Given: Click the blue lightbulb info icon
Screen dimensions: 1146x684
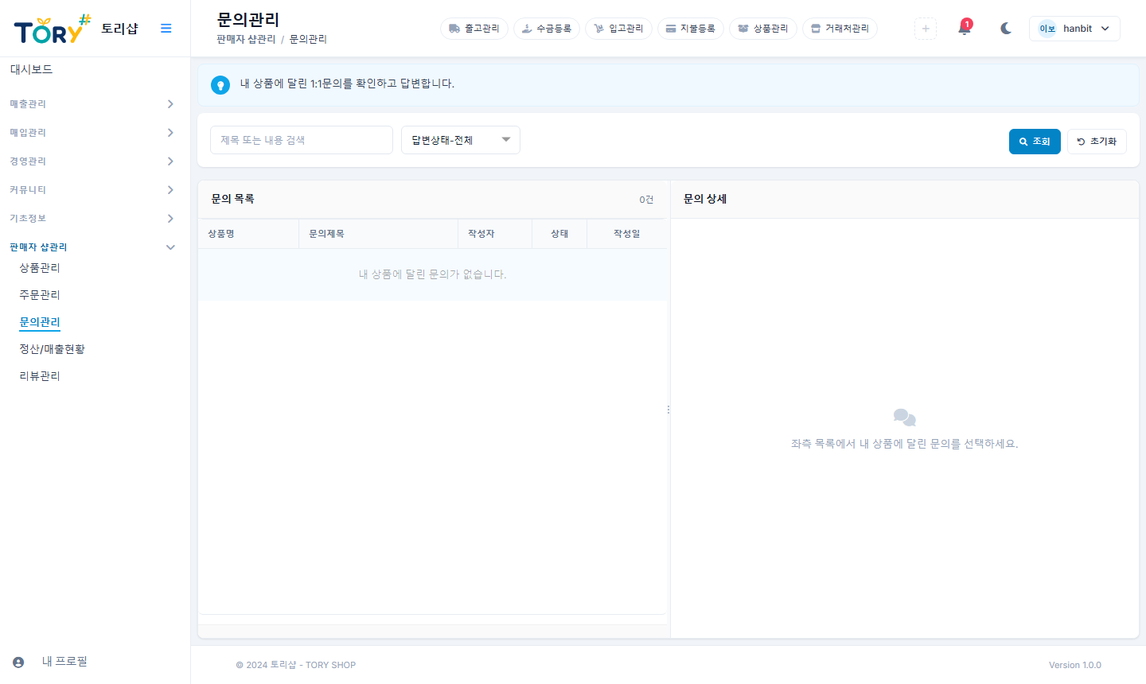Looking at the screenshot, I should click(x=220, y=85).
